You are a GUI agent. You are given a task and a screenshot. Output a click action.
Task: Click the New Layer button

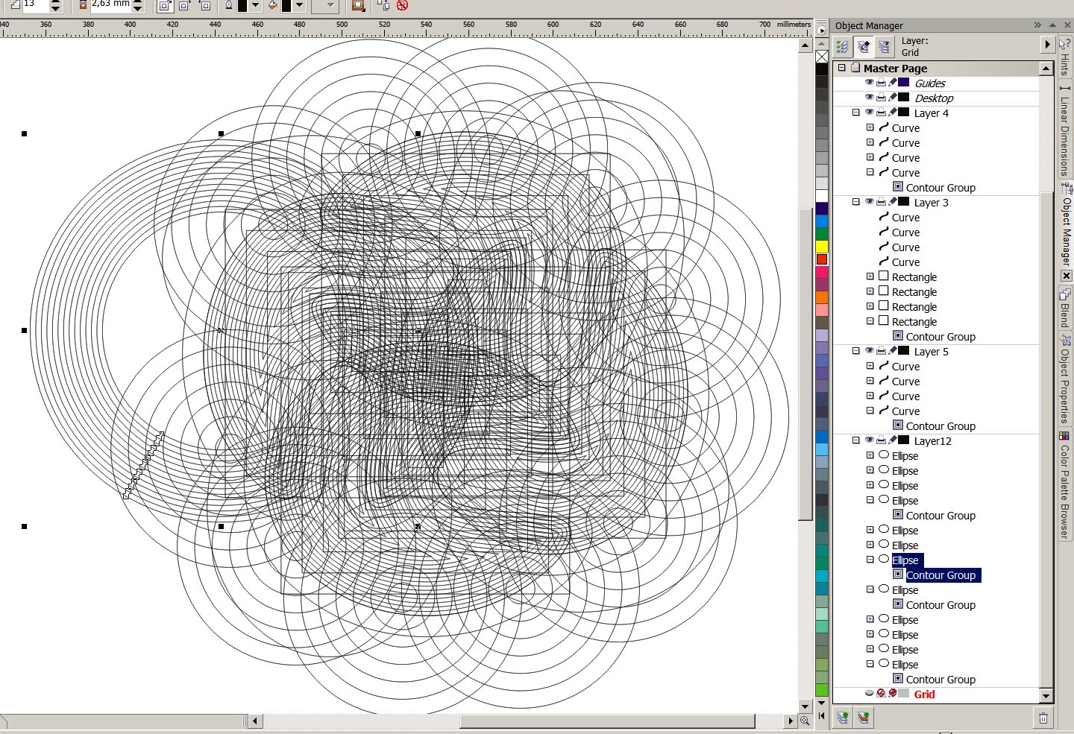[843, 718]
